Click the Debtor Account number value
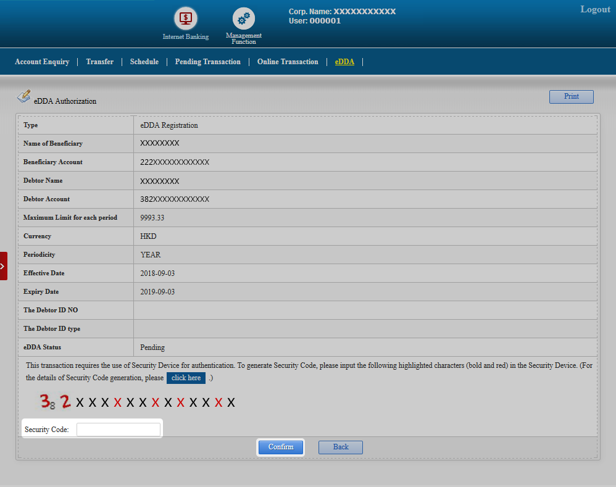This screenshot has width=616, height=487. pyautogui.click(x=175, y=199)
